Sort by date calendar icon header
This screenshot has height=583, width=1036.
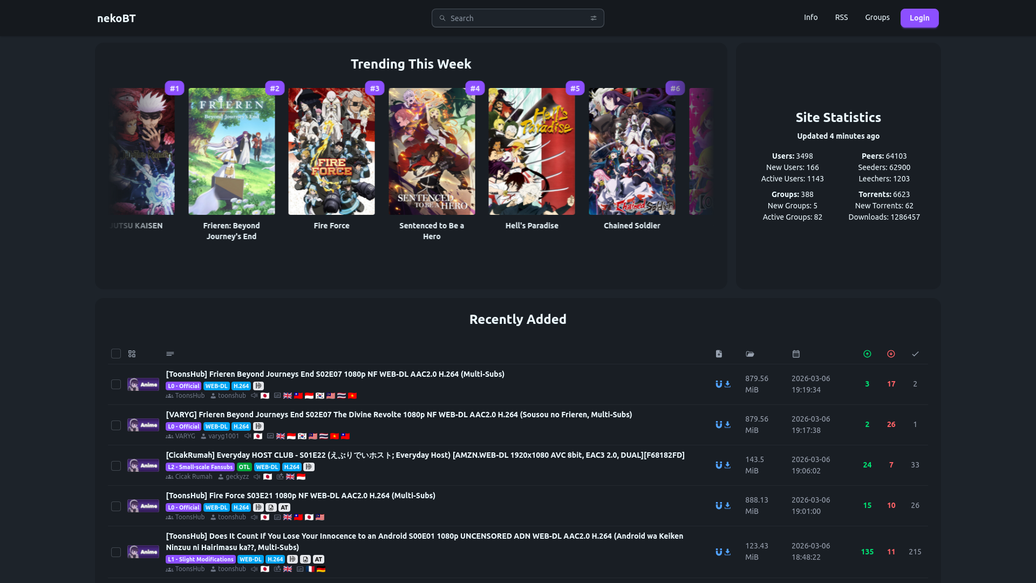tap(796, 354)
